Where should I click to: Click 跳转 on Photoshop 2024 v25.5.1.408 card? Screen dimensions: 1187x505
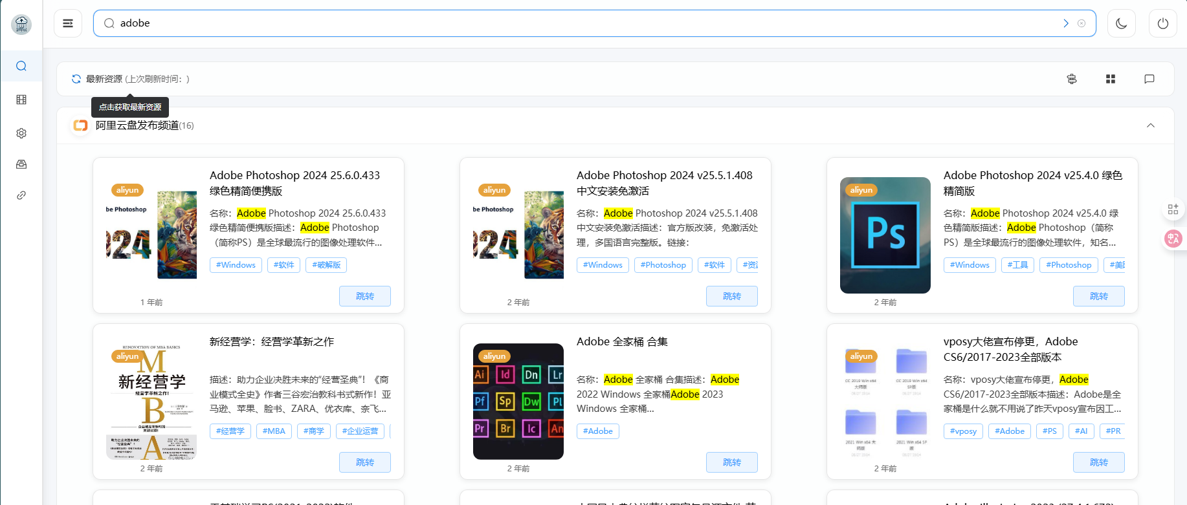point(732,296)
